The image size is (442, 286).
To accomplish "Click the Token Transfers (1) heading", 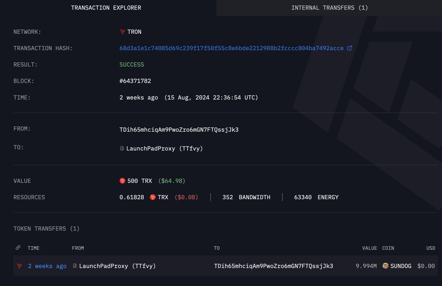I will 46,229.
